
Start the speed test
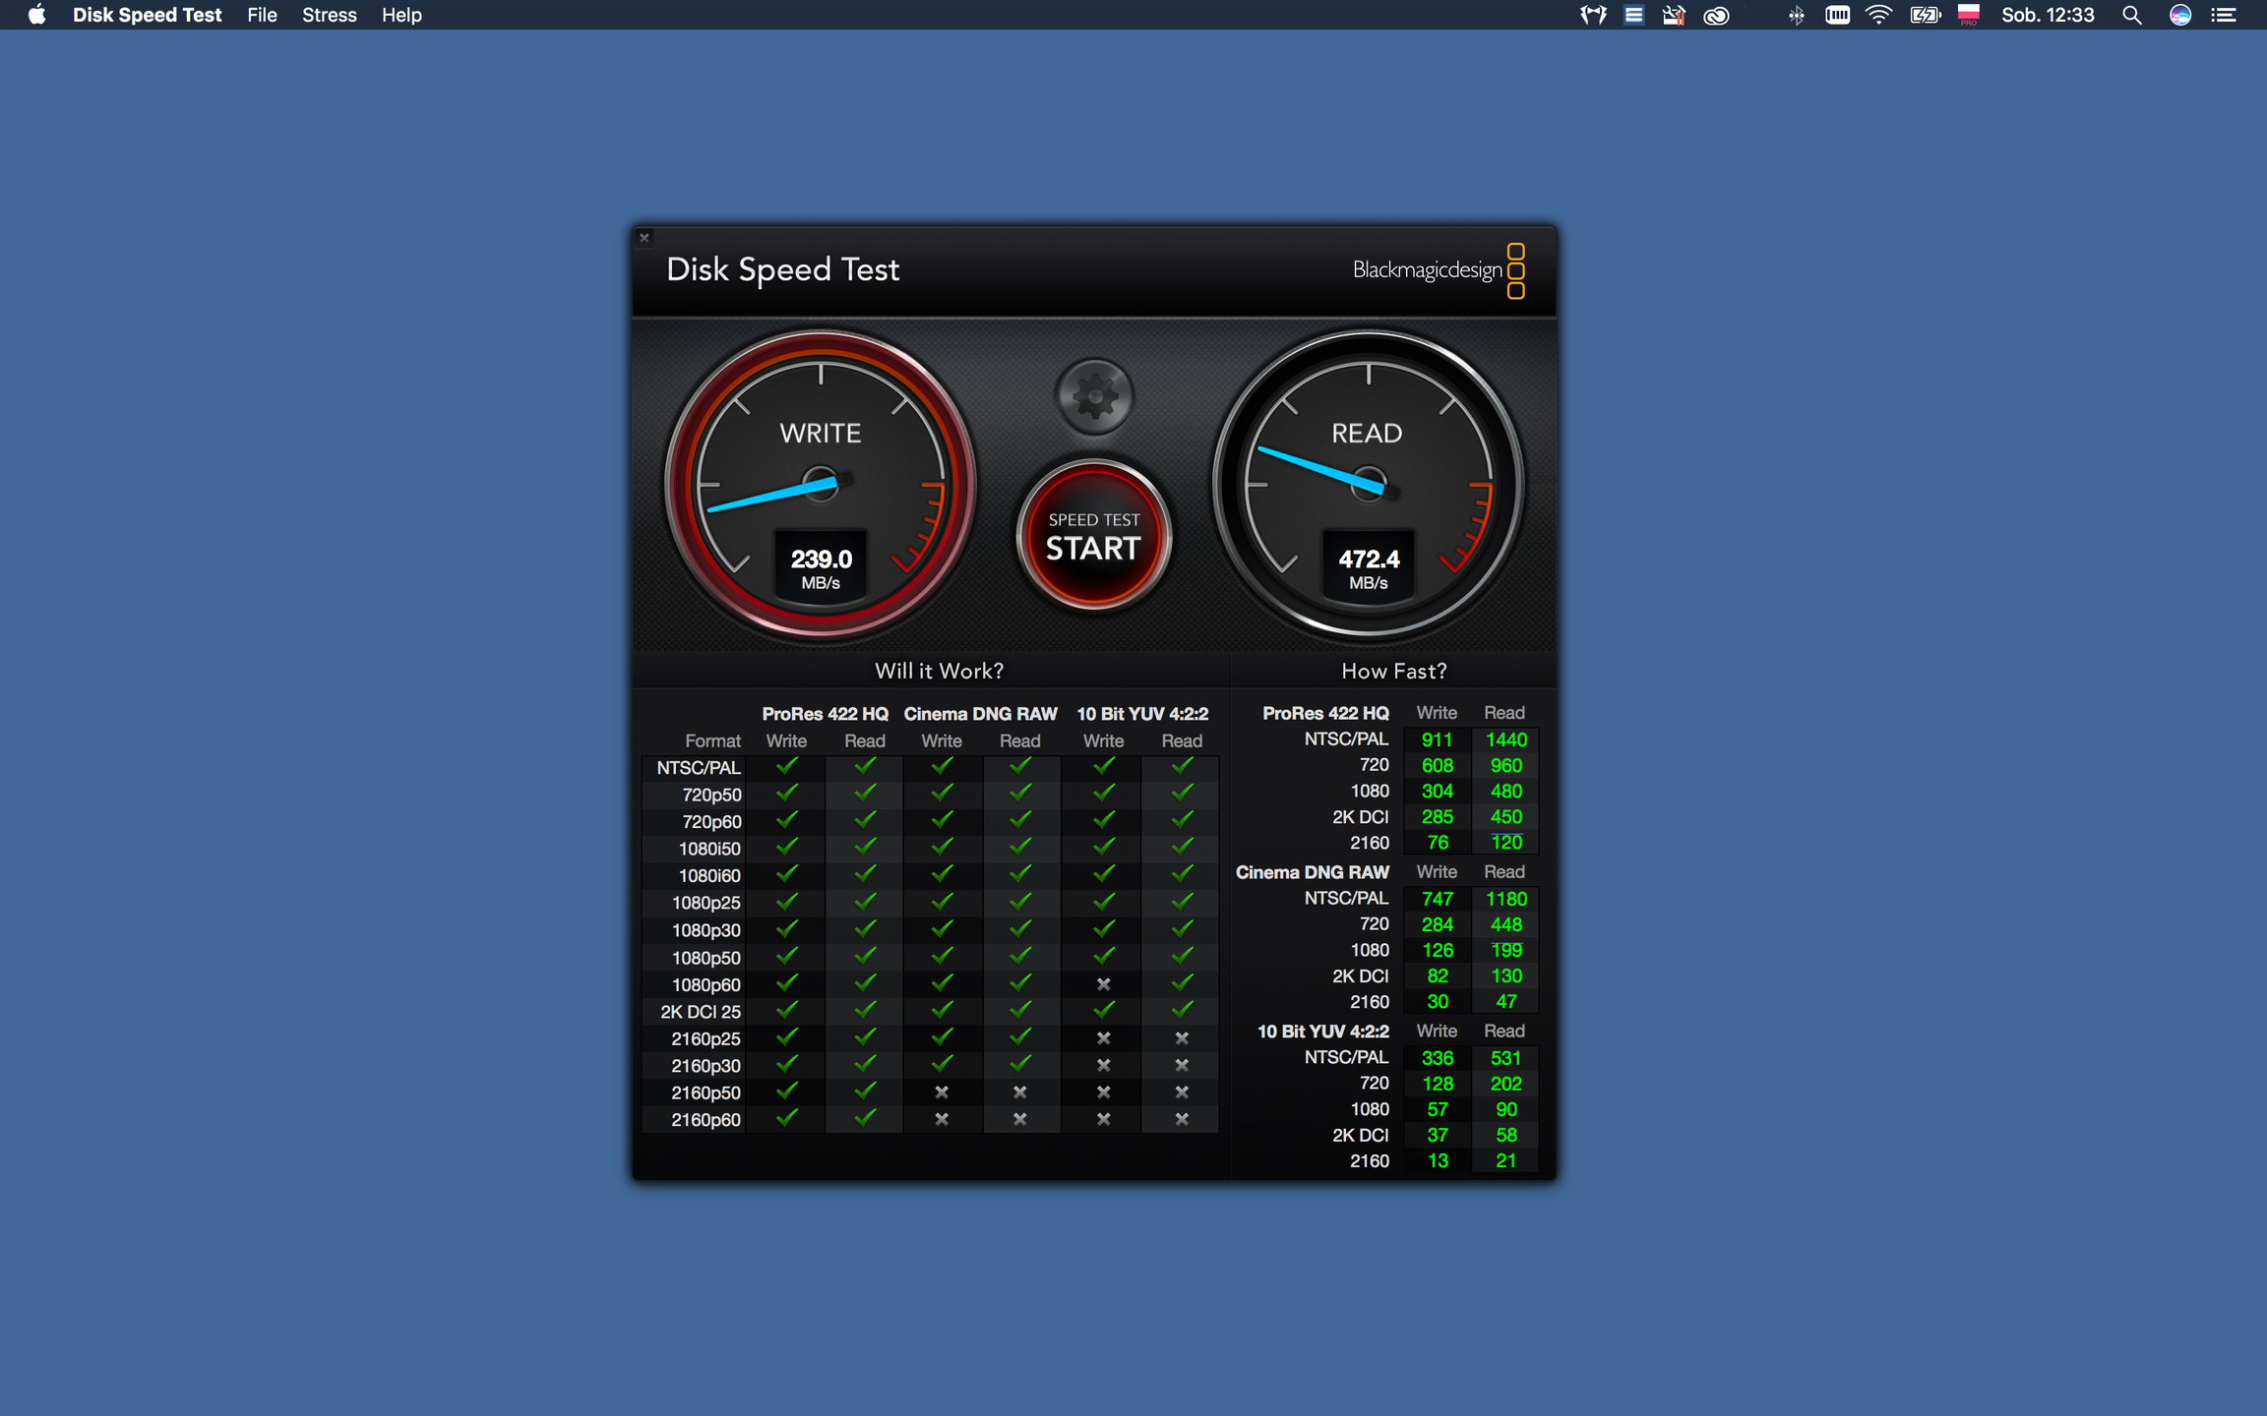1094,537
